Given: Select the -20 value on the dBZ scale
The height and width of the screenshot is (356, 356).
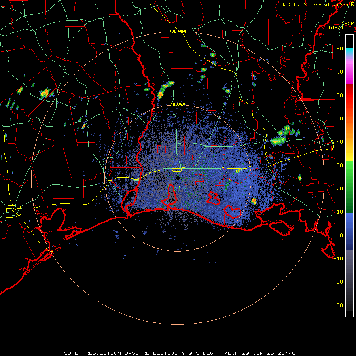Looking at the screenshot, I should click(x=338, y=282).
